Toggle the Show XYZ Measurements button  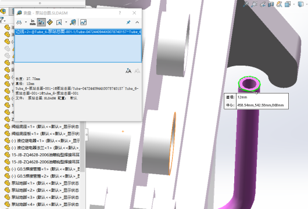click(x=41, y=22)
